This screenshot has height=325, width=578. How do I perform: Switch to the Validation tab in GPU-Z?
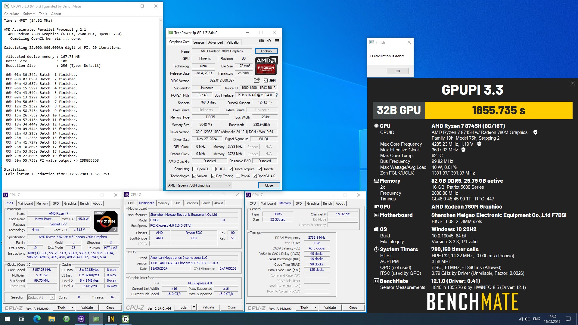(x=233, y=42)
